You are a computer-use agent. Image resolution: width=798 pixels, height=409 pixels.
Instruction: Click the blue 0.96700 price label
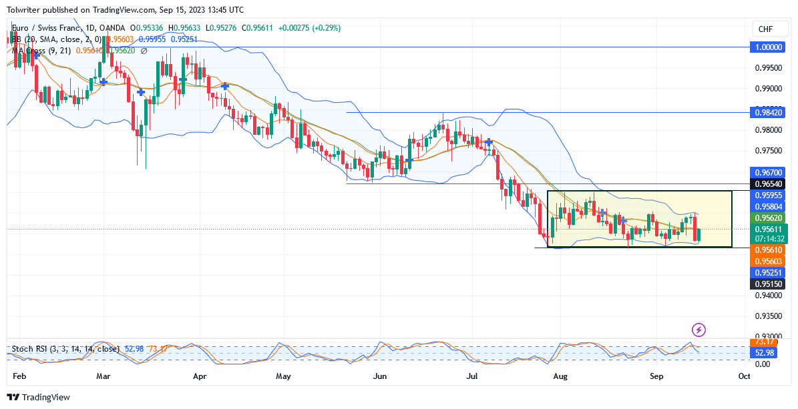[767, 172]
